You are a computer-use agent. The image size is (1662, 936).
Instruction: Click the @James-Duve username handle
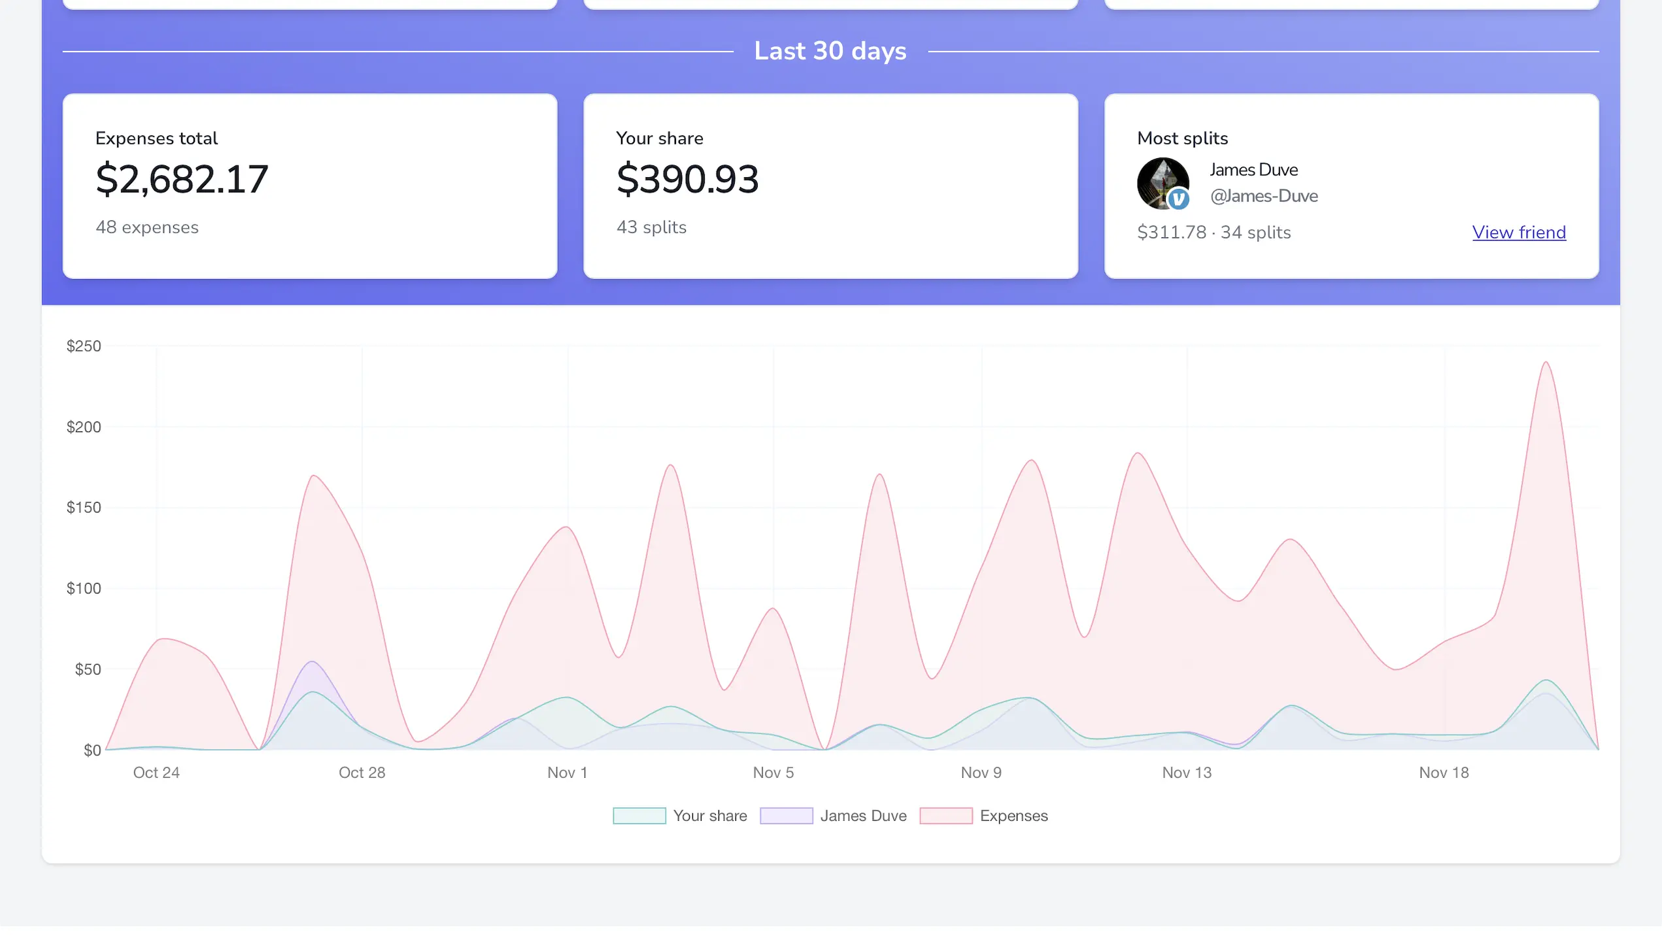tap(1264, 196)
